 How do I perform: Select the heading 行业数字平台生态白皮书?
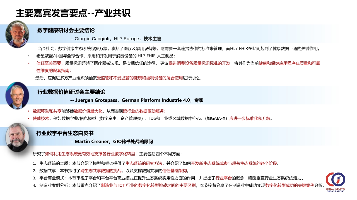point(65,133)
